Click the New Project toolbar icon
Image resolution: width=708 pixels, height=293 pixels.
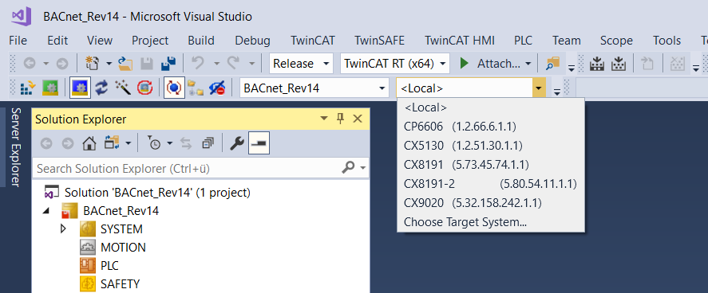pyautogui.click(x=91, y=64)
